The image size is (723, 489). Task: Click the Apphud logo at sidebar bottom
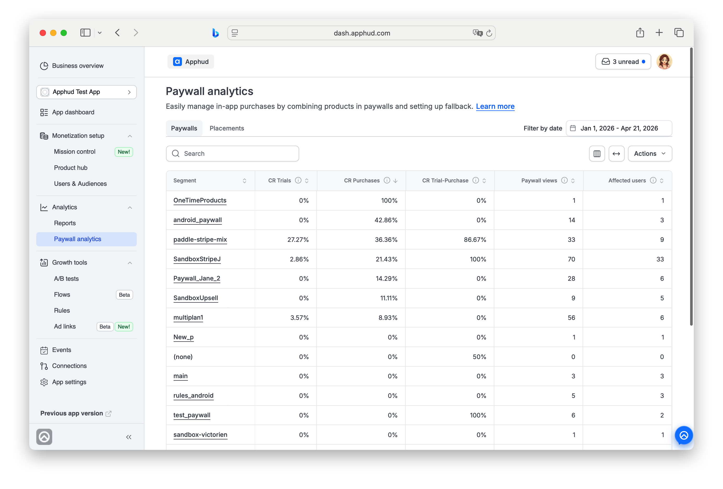44,437
